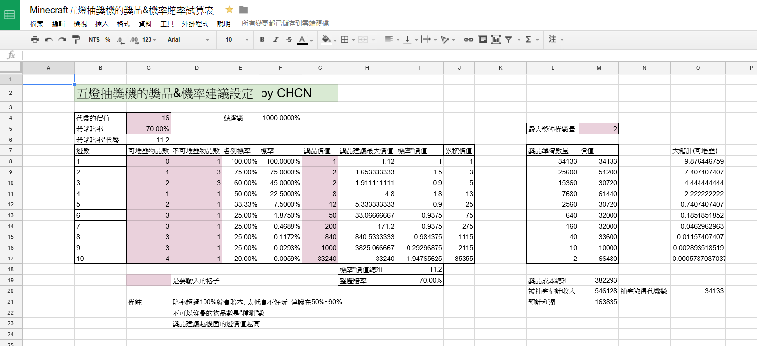Open the input tools 注 menu
The width and height of the screenshot is (757, 346).
(x=555, y=40)
